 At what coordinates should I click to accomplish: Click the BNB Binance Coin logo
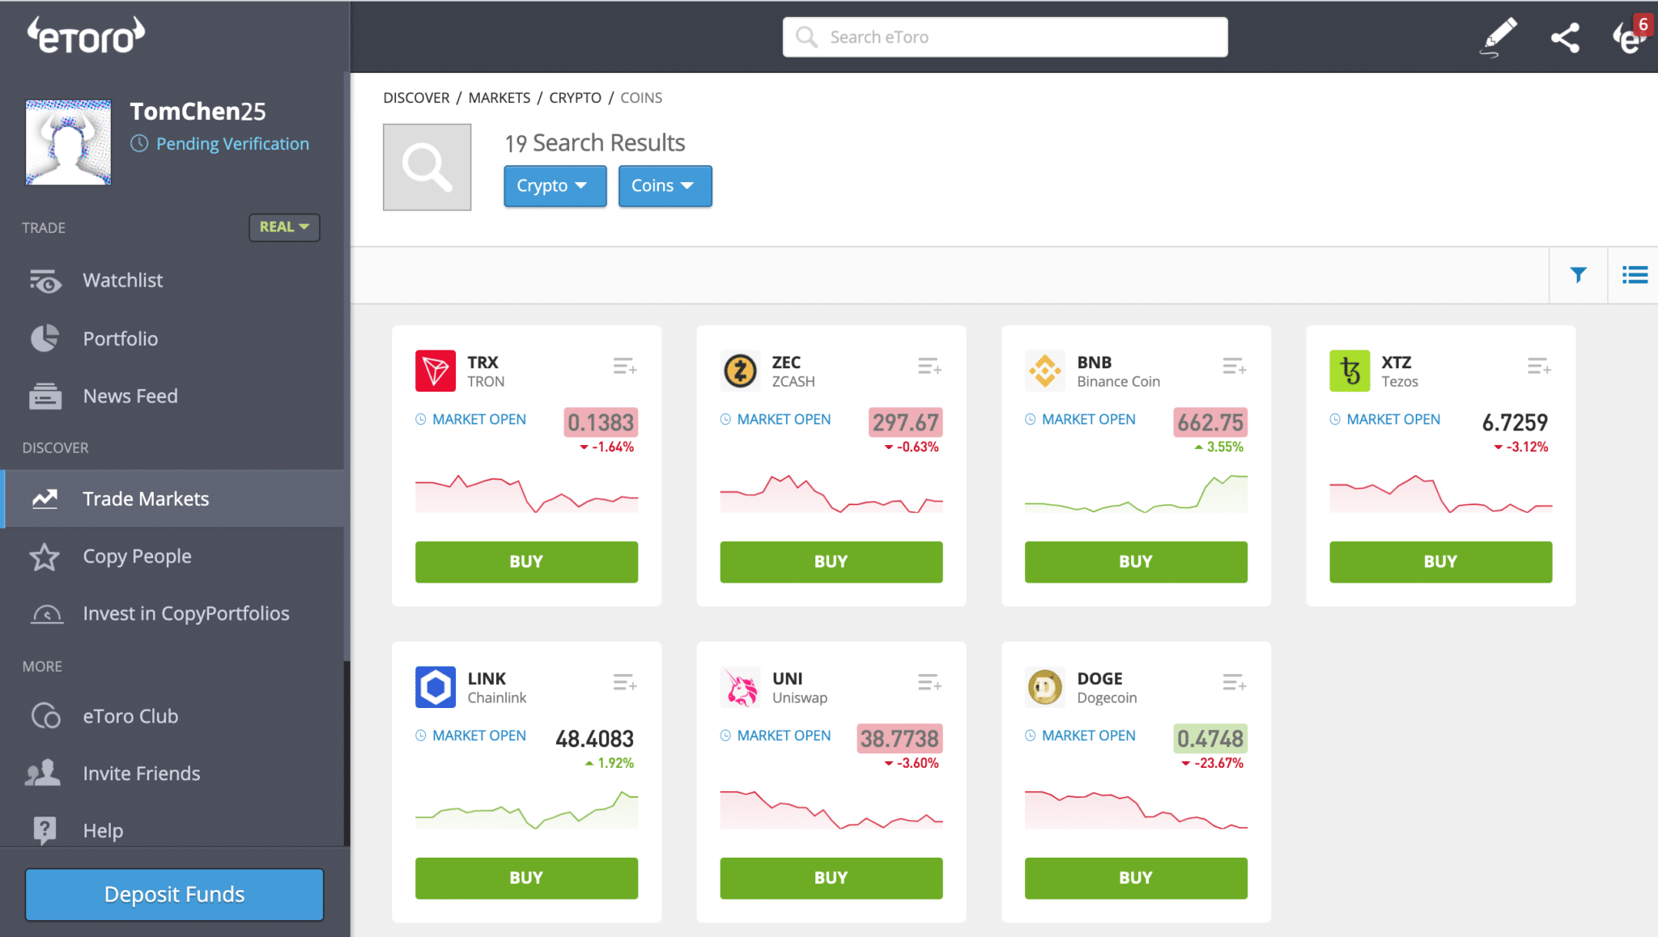click(1045, 371)
